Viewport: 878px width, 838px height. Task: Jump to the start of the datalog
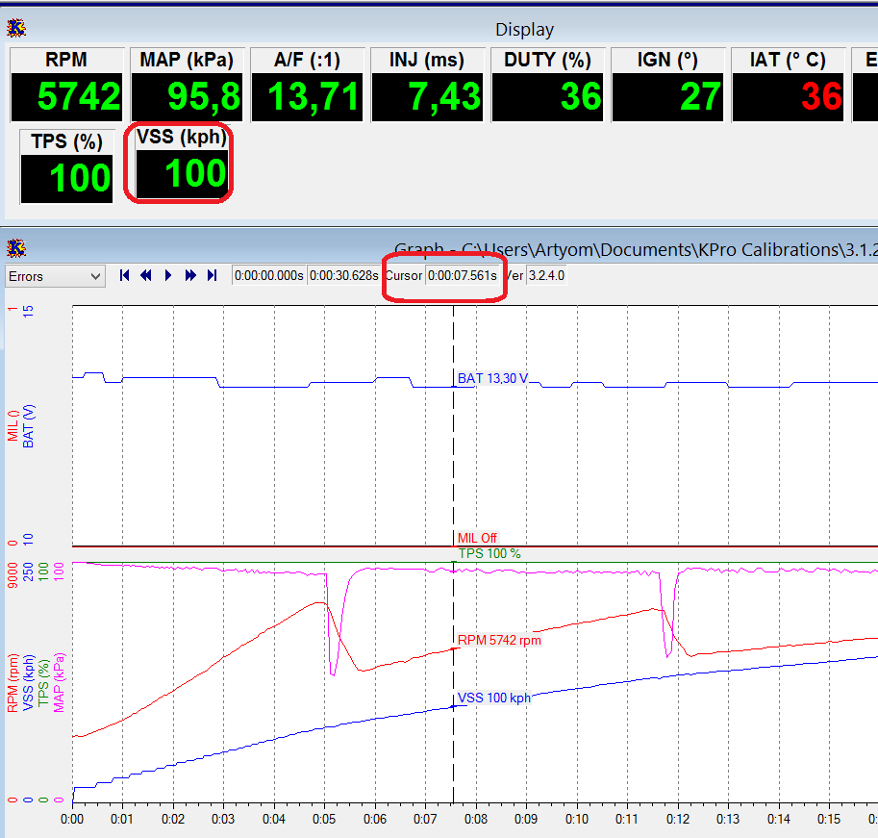(x=124, y=276)
